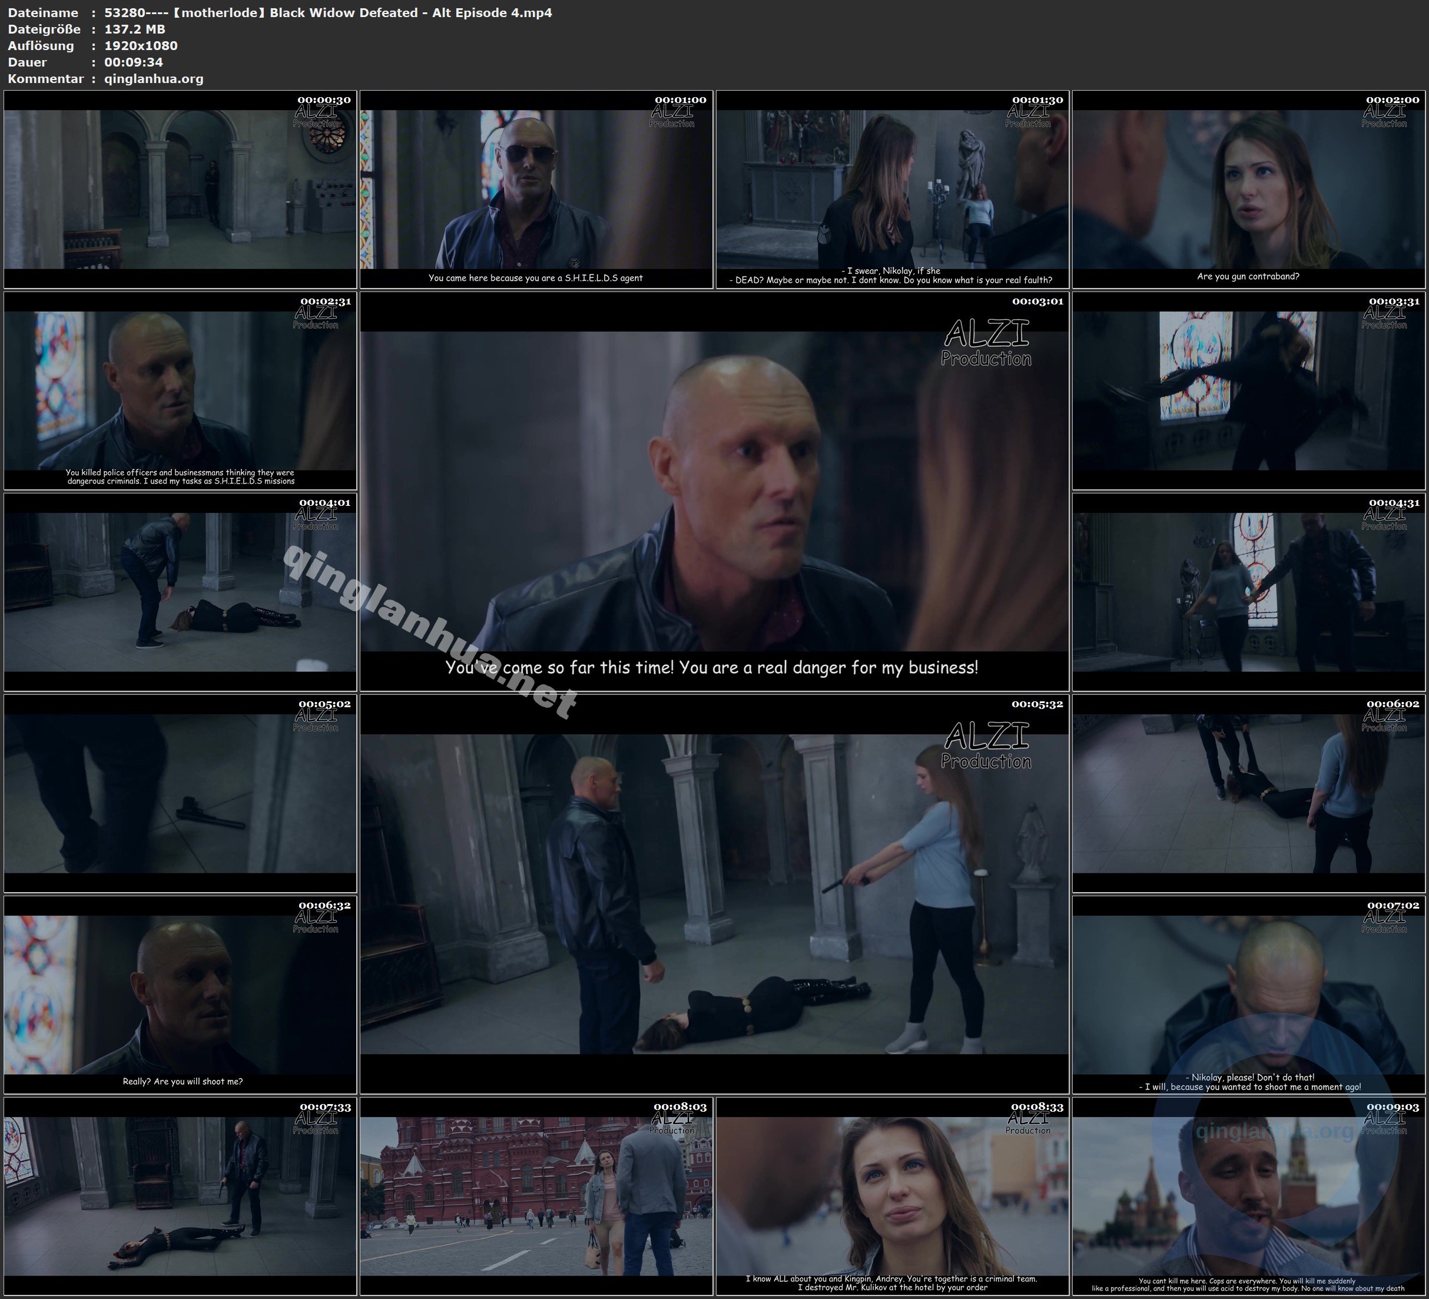Click subtitle 'You came here because you are a S.H.I.E.L.D.S agent'

click(x=535, y=278)
